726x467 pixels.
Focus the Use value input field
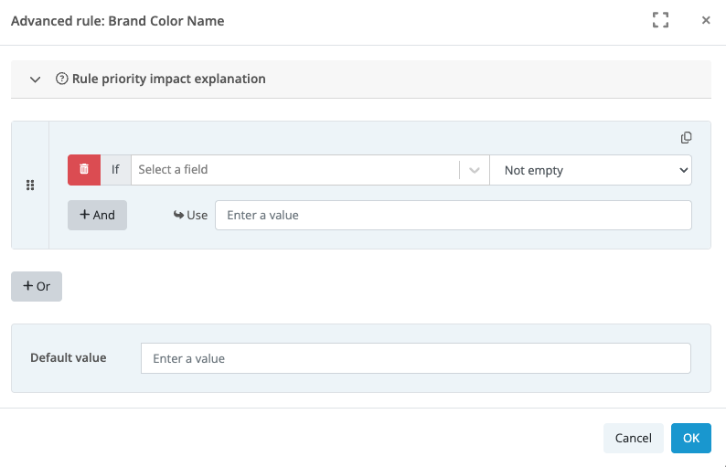pyautogui.click(x=454, y=215)
